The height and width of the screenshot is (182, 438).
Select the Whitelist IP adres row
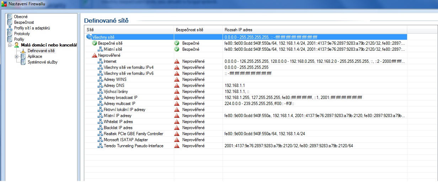click(x=118, y=122)
